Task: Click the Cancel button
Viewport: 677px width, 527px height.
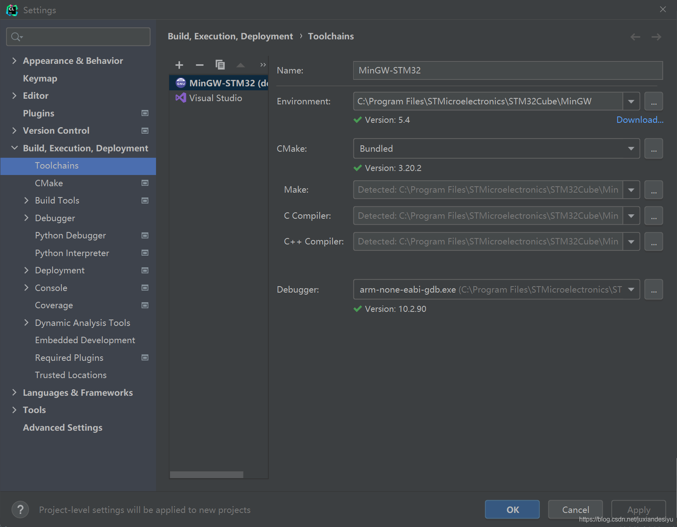Action: click(x=576, y=510)
